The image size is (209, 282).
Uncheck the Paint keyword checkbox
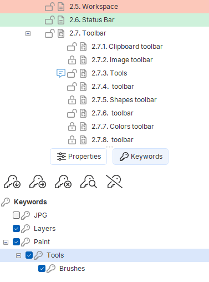pyautogui.click(x=16, y=242)
